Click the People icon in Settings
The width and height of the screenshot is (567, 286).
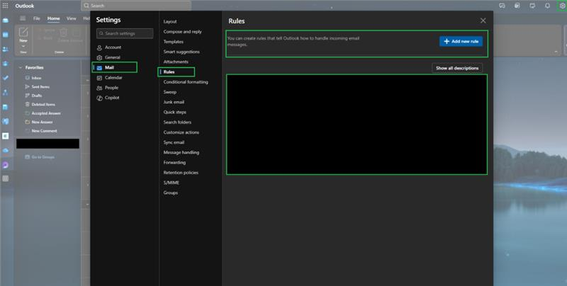pos(99,88)
